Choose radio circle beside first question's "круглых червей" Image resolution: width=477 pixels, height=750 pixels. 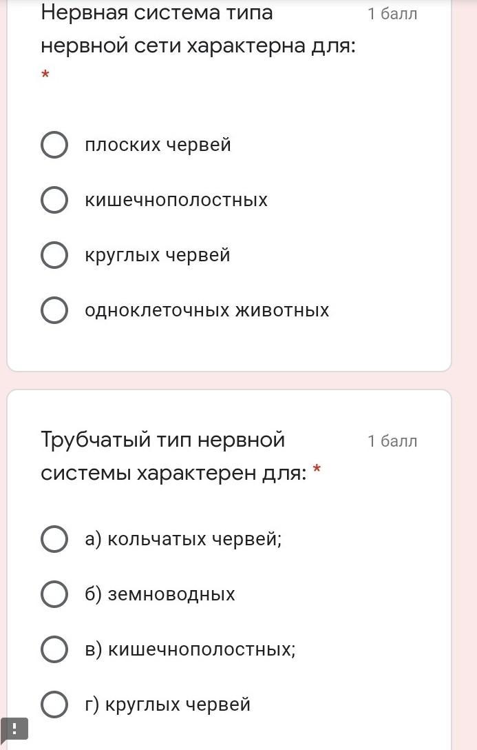coord(54,255)
